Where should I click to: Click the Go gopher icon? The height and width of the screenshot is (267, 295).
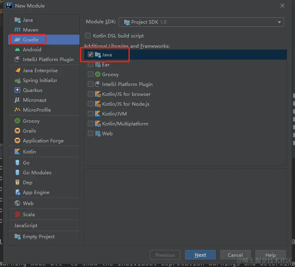point(17,162)
